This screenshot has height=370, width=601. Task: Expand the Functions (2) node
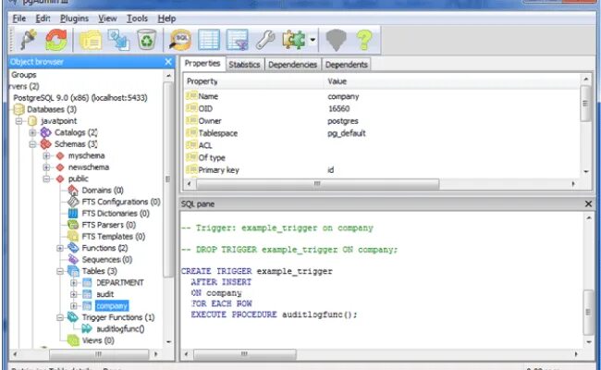pyautogui.click(x=60, y=248)
